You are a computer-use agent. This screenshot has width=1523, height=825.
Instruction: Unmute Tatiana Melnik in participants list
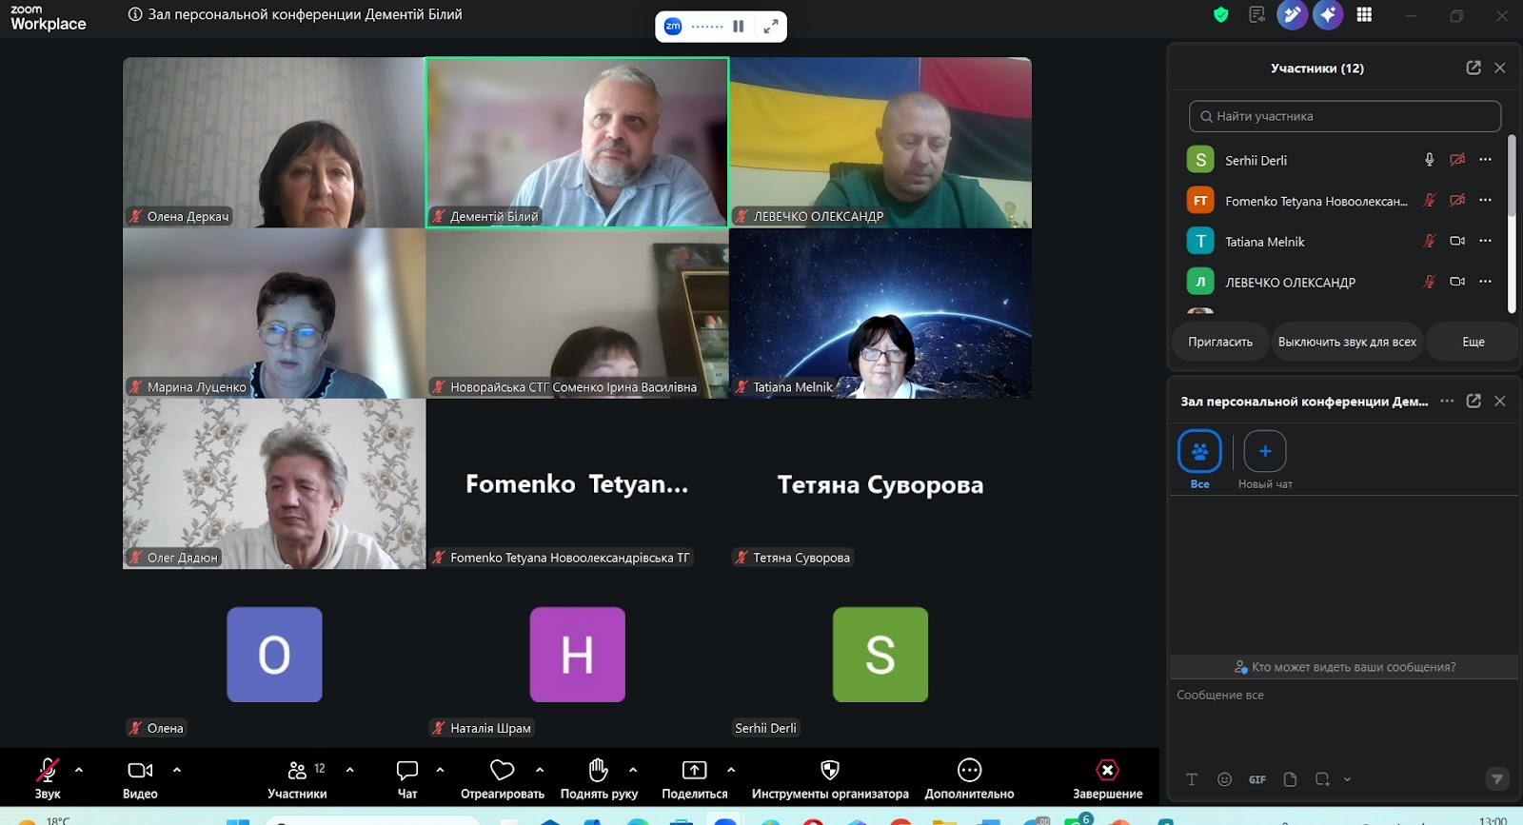click(1429, 241)
